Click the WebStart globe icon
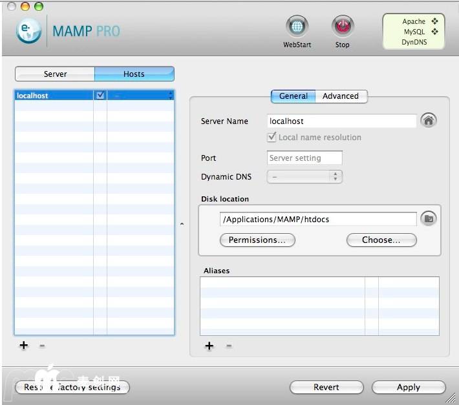Screen dimensions: 459x405 (x=297, y=26)
